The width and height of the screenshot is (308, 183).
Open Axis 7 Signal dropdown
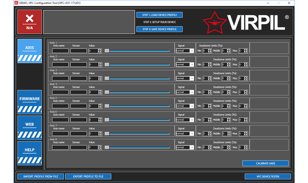point(185,134)
